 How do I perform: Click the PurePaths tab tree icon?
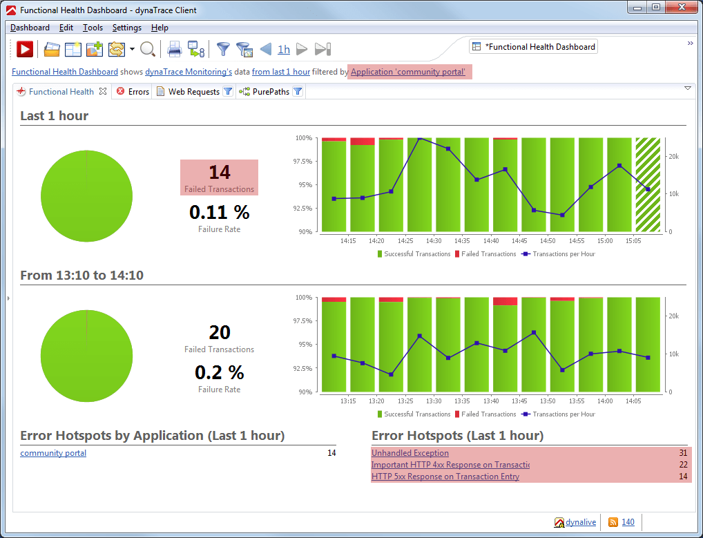coord(244,91)
